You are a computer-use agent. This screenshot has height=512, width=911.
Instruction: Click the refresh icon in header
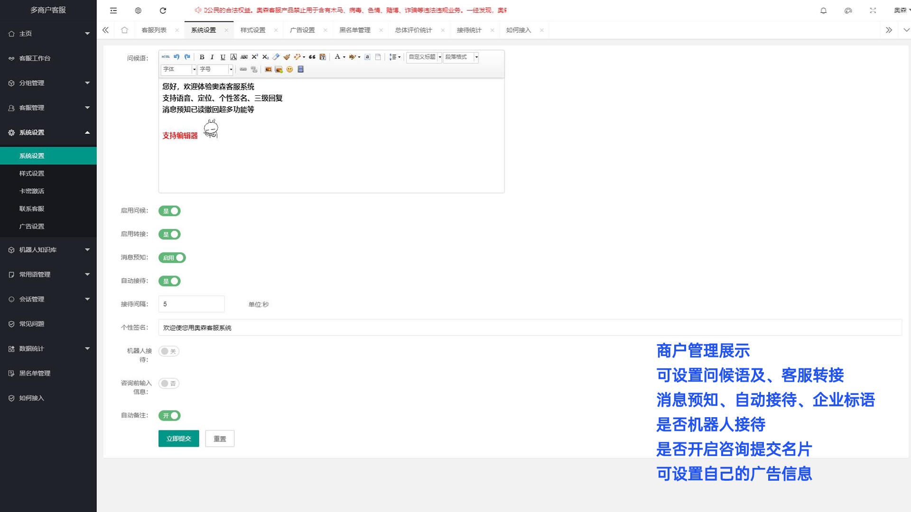click(163, 10)
